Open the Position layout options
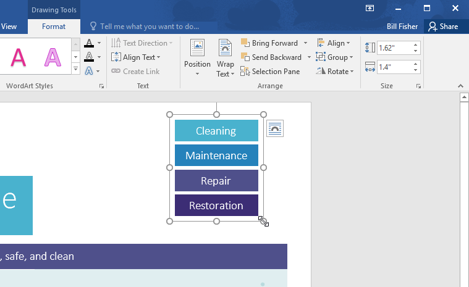469x287 pixels. point(197,58)
